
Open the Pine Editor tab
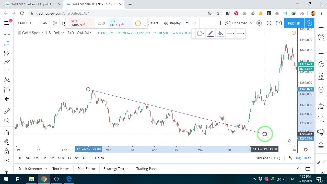pos(86,169)
